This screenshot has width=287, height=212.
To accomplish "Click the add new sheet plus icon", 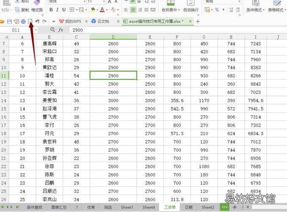I will click(x=235, y=207).
